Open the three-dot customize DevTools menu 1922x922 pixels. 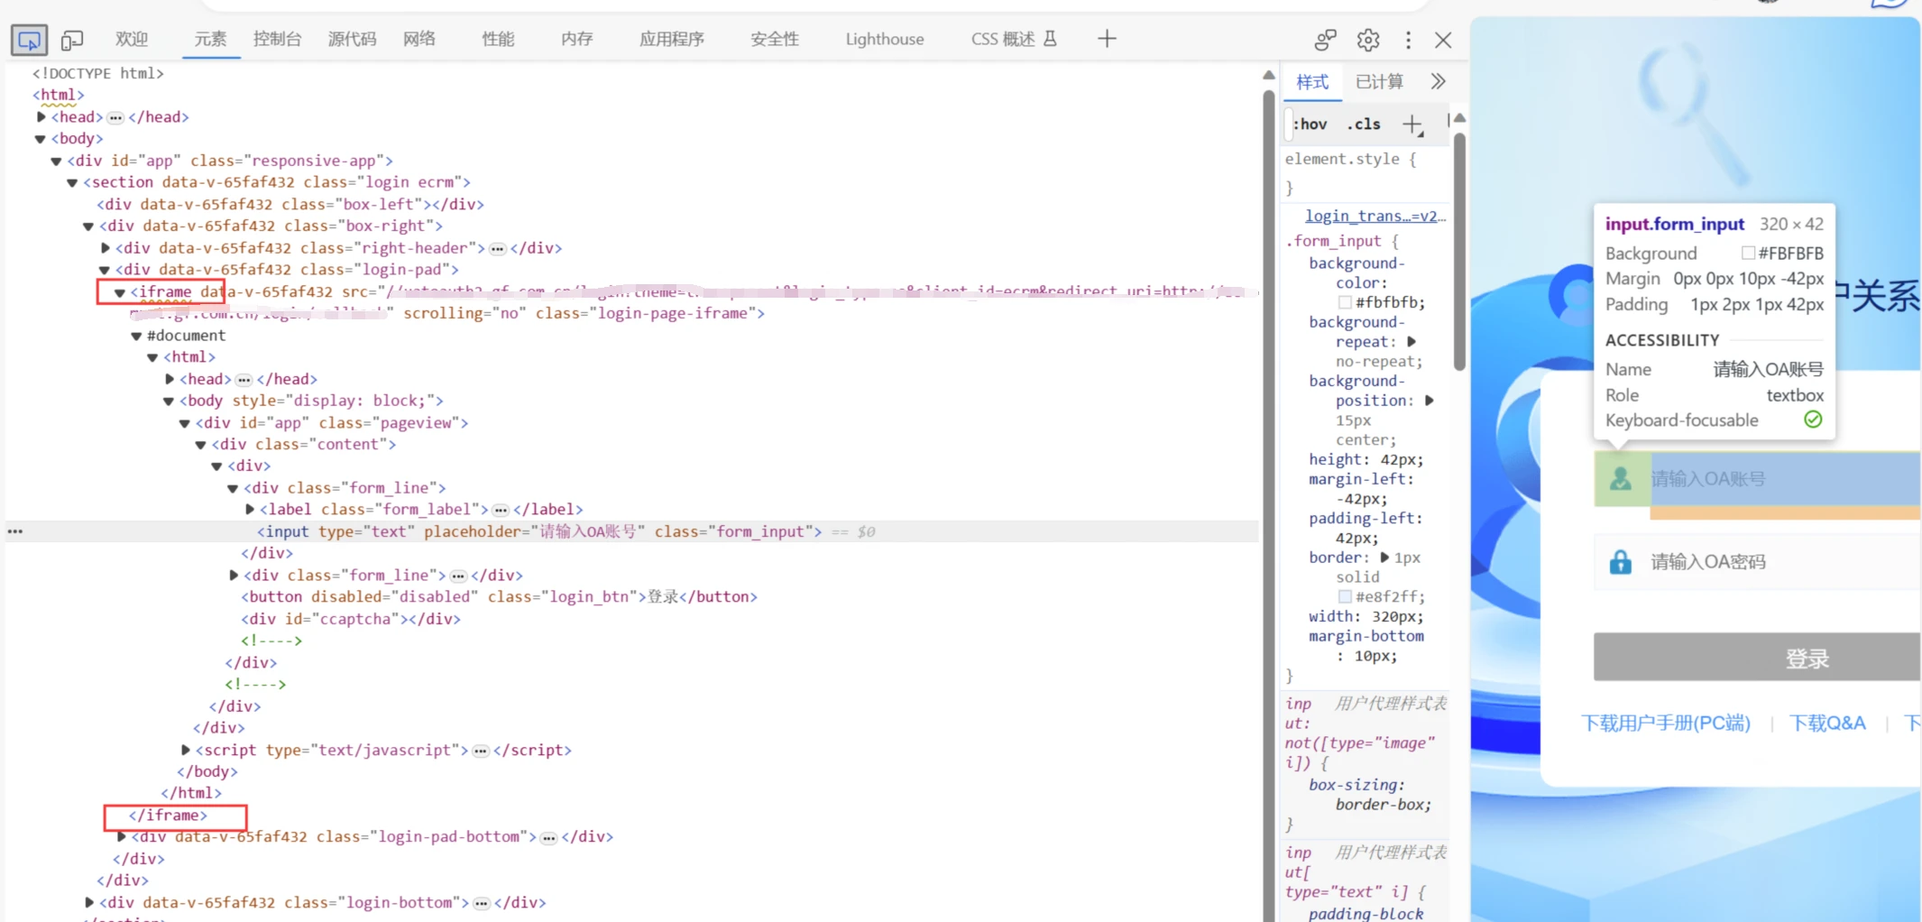(x=1408, y=40)
